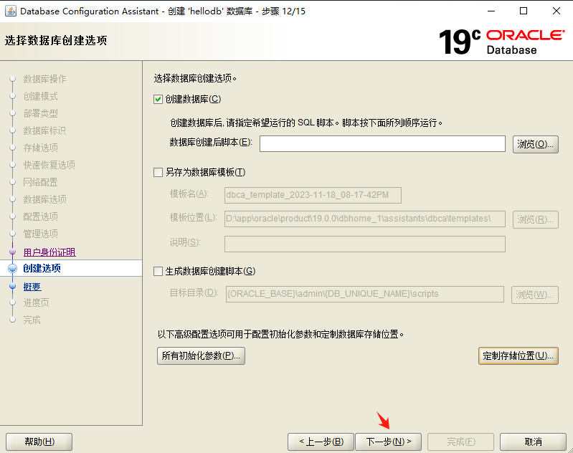Open 所有初始化参数(P)... dialog
The image size is (573, 453).
pos(201,356)
